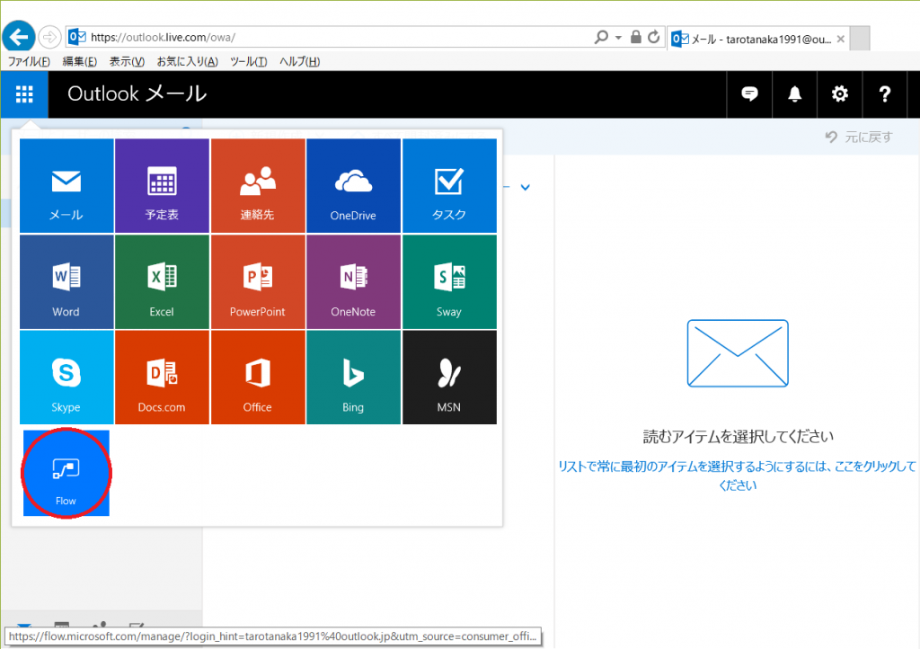Viewport: 920px width, 649px height.
Task: Open the help question mark
Action: 885,93
